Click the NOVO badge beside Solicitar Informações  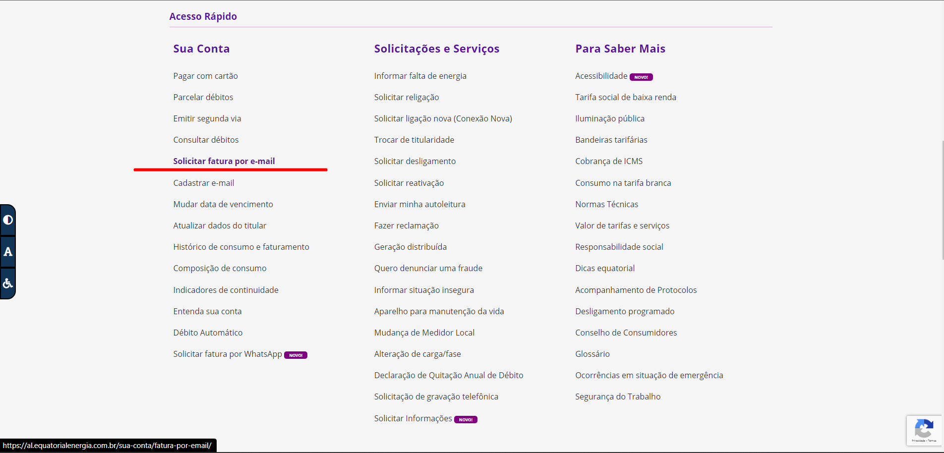(466, 419)
